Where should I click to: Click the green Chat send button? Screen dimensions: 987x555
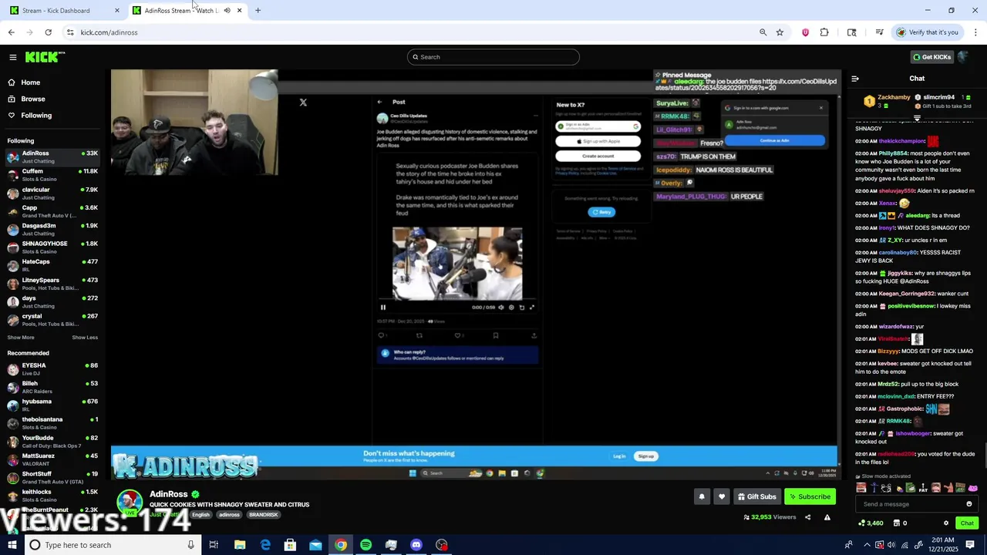967,523
